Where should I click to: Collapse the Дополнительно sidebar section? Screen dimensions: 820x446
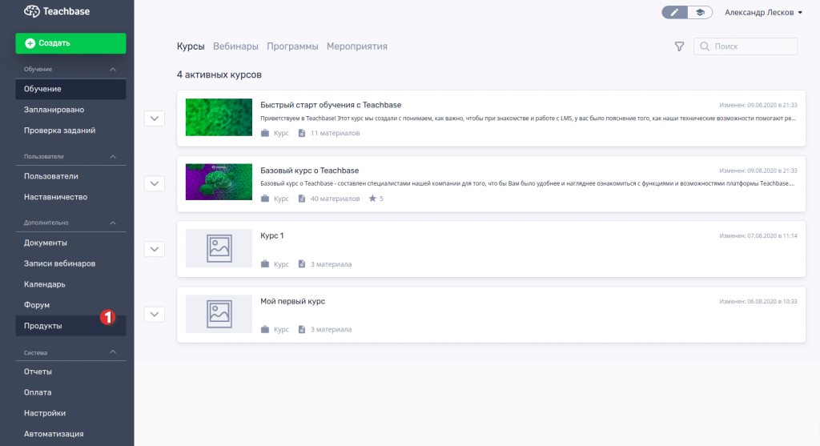pos(112,223)
